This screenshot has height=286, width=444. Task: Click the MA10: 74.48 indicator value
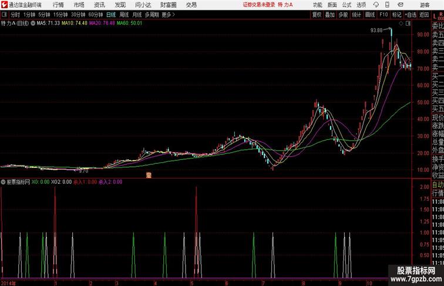pos(75,23)
